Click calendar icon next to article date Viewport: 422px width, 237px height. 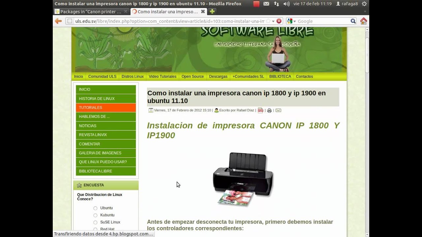coord(151,110)
